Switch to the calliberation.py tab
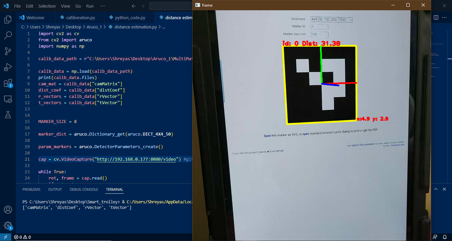 tap(80, 17)
